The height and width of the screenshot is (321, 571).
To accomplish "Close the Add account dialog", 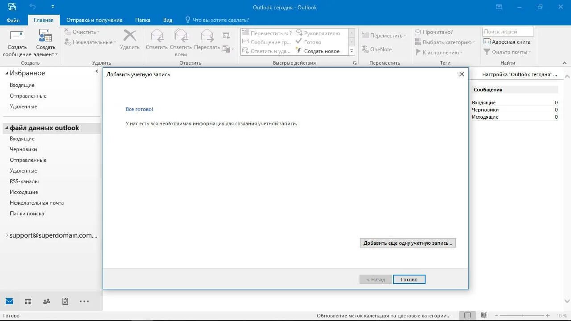I will pyautogui.click(x=461, y=74).
